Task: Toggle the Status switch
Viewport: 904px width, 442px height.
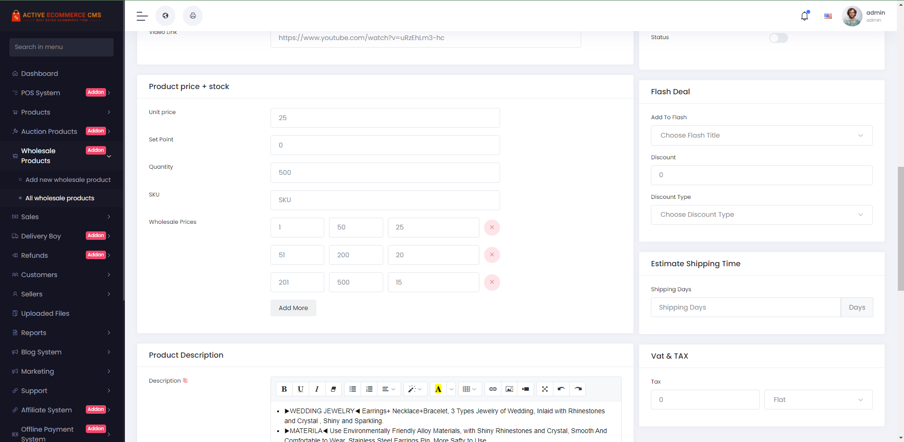Action: coord(778,38)
